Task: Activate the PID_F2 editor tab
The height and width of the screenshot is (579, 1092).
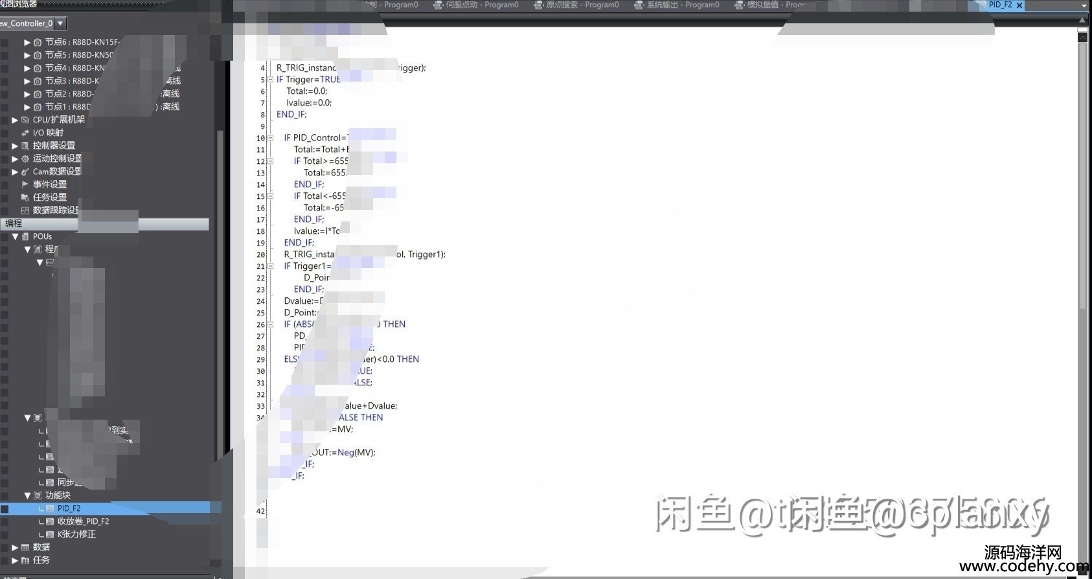Action: click(x=999, y=5)
